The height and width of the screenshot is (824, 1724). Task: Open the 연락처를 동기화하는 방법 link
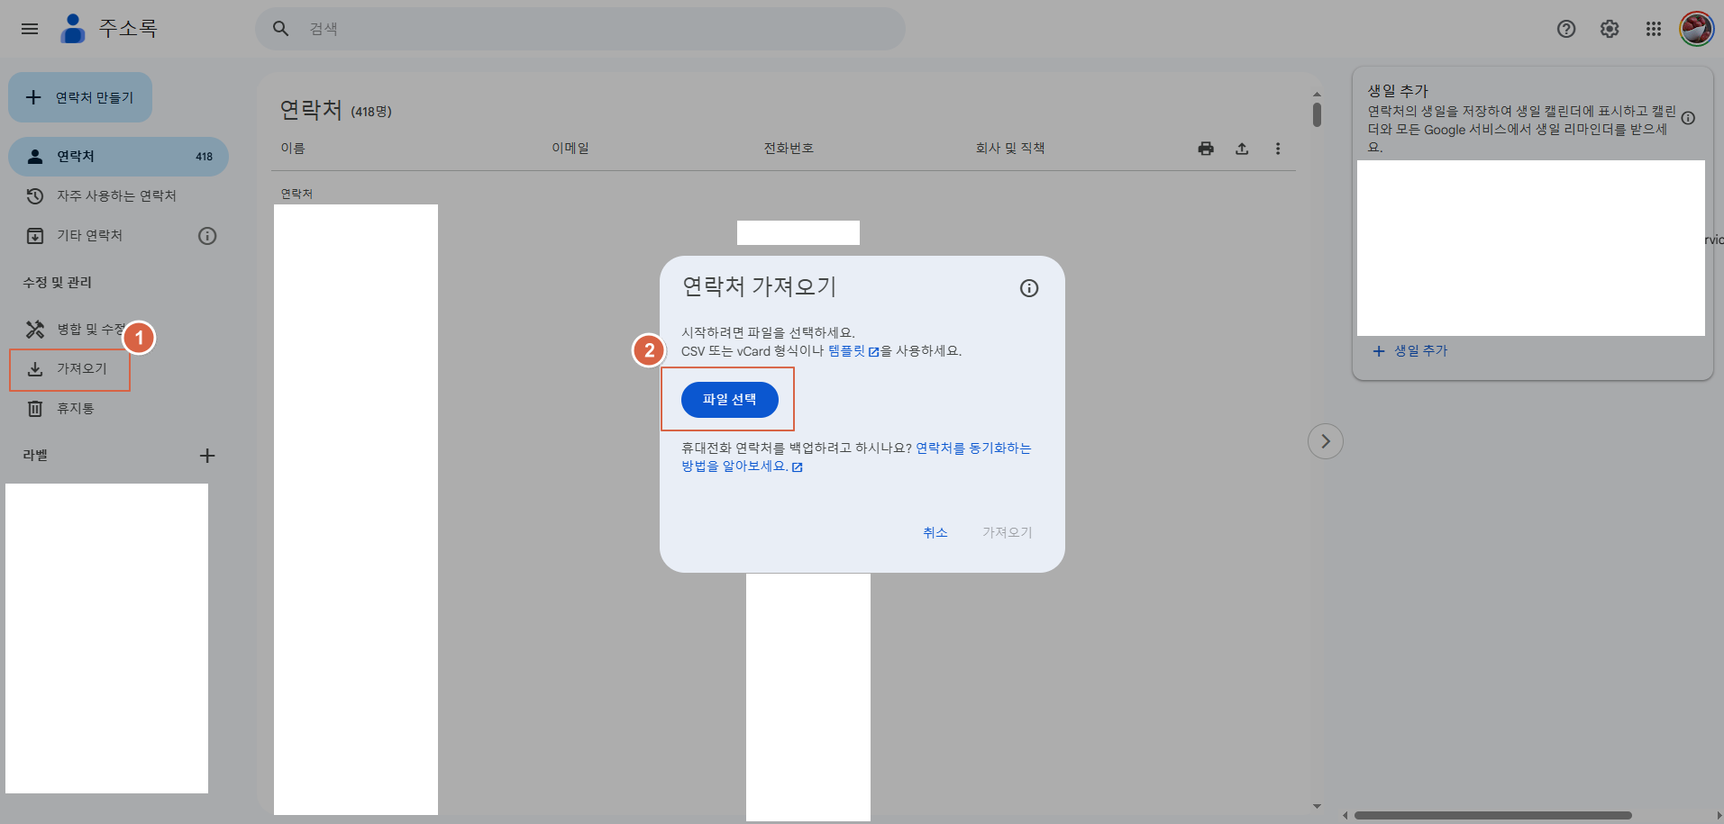[856, 457]
